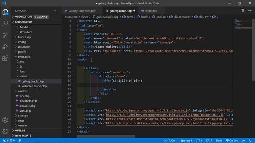Change language mode Blade
Screen dimensions: 255x143
click(219, 140)
